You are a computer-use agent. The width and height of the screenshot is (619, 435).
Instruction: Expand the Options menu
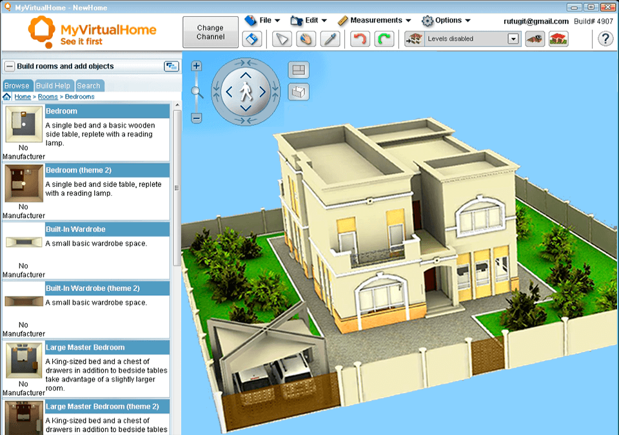point(450,20)
